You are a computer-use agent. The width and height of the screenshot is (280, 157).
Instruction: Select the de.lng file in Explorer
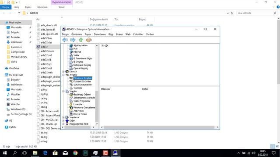44,133
